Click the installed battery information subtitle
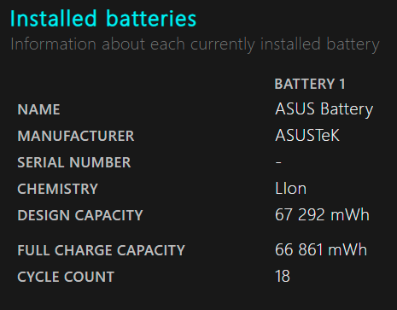This screenshot has width=397, height=310. [x=195, y=44]
